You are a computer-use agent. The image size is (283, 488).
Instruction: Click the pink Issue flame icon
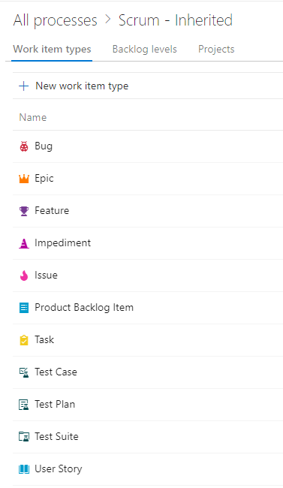24,276
